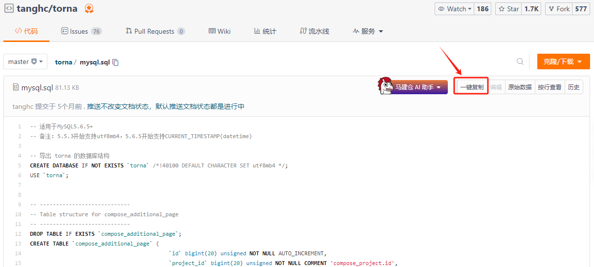Click the star count 1.7K

[531, 9]
